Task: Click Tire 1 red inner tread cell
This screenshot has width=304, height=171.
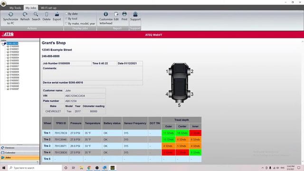Action: coord(195,133)
